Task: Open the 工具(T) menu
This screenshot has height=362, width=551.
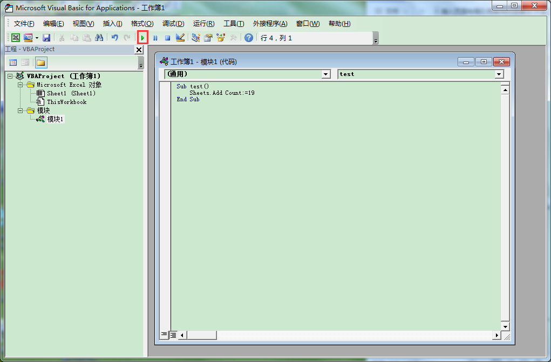Action: coord(234,24)
